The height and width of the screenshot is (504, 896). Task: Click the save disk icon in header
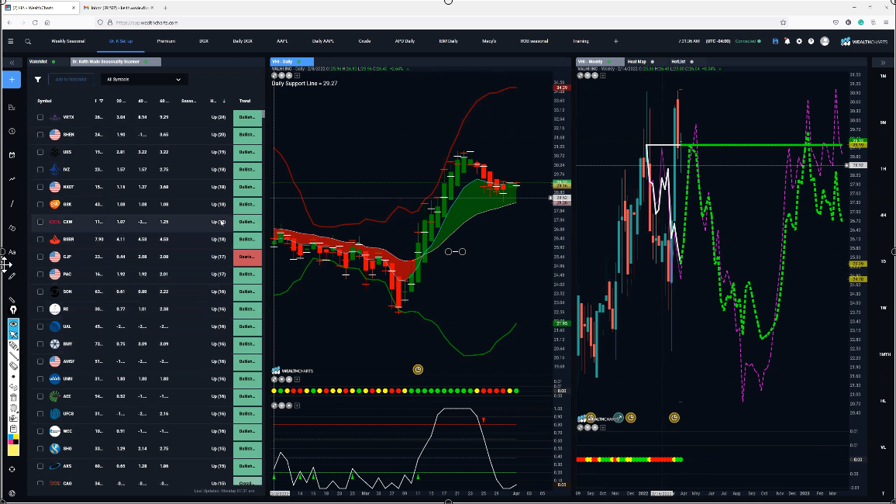tap(775, 41)
